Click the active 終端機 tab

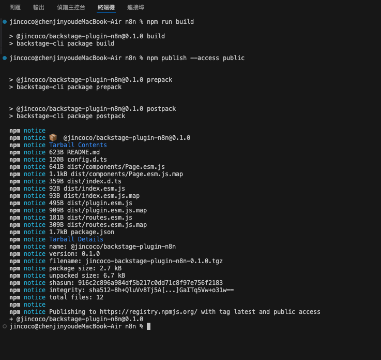pyautogui.click(x=106, y=8)
